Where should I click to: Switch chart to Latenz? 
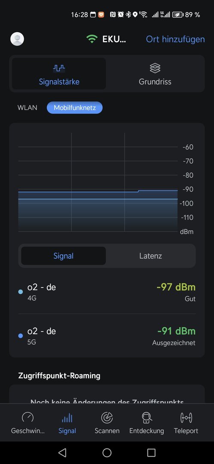click(151, 256)
